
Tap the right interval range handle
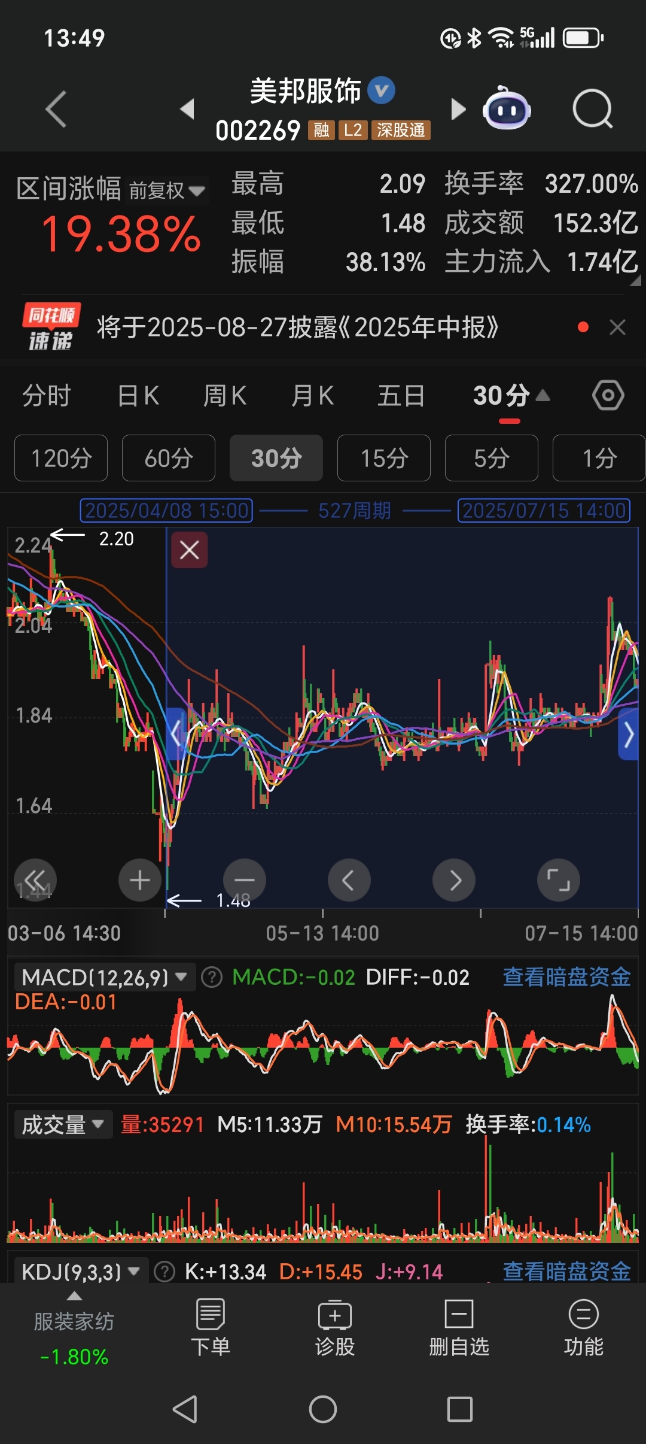[x=629, y=734]
